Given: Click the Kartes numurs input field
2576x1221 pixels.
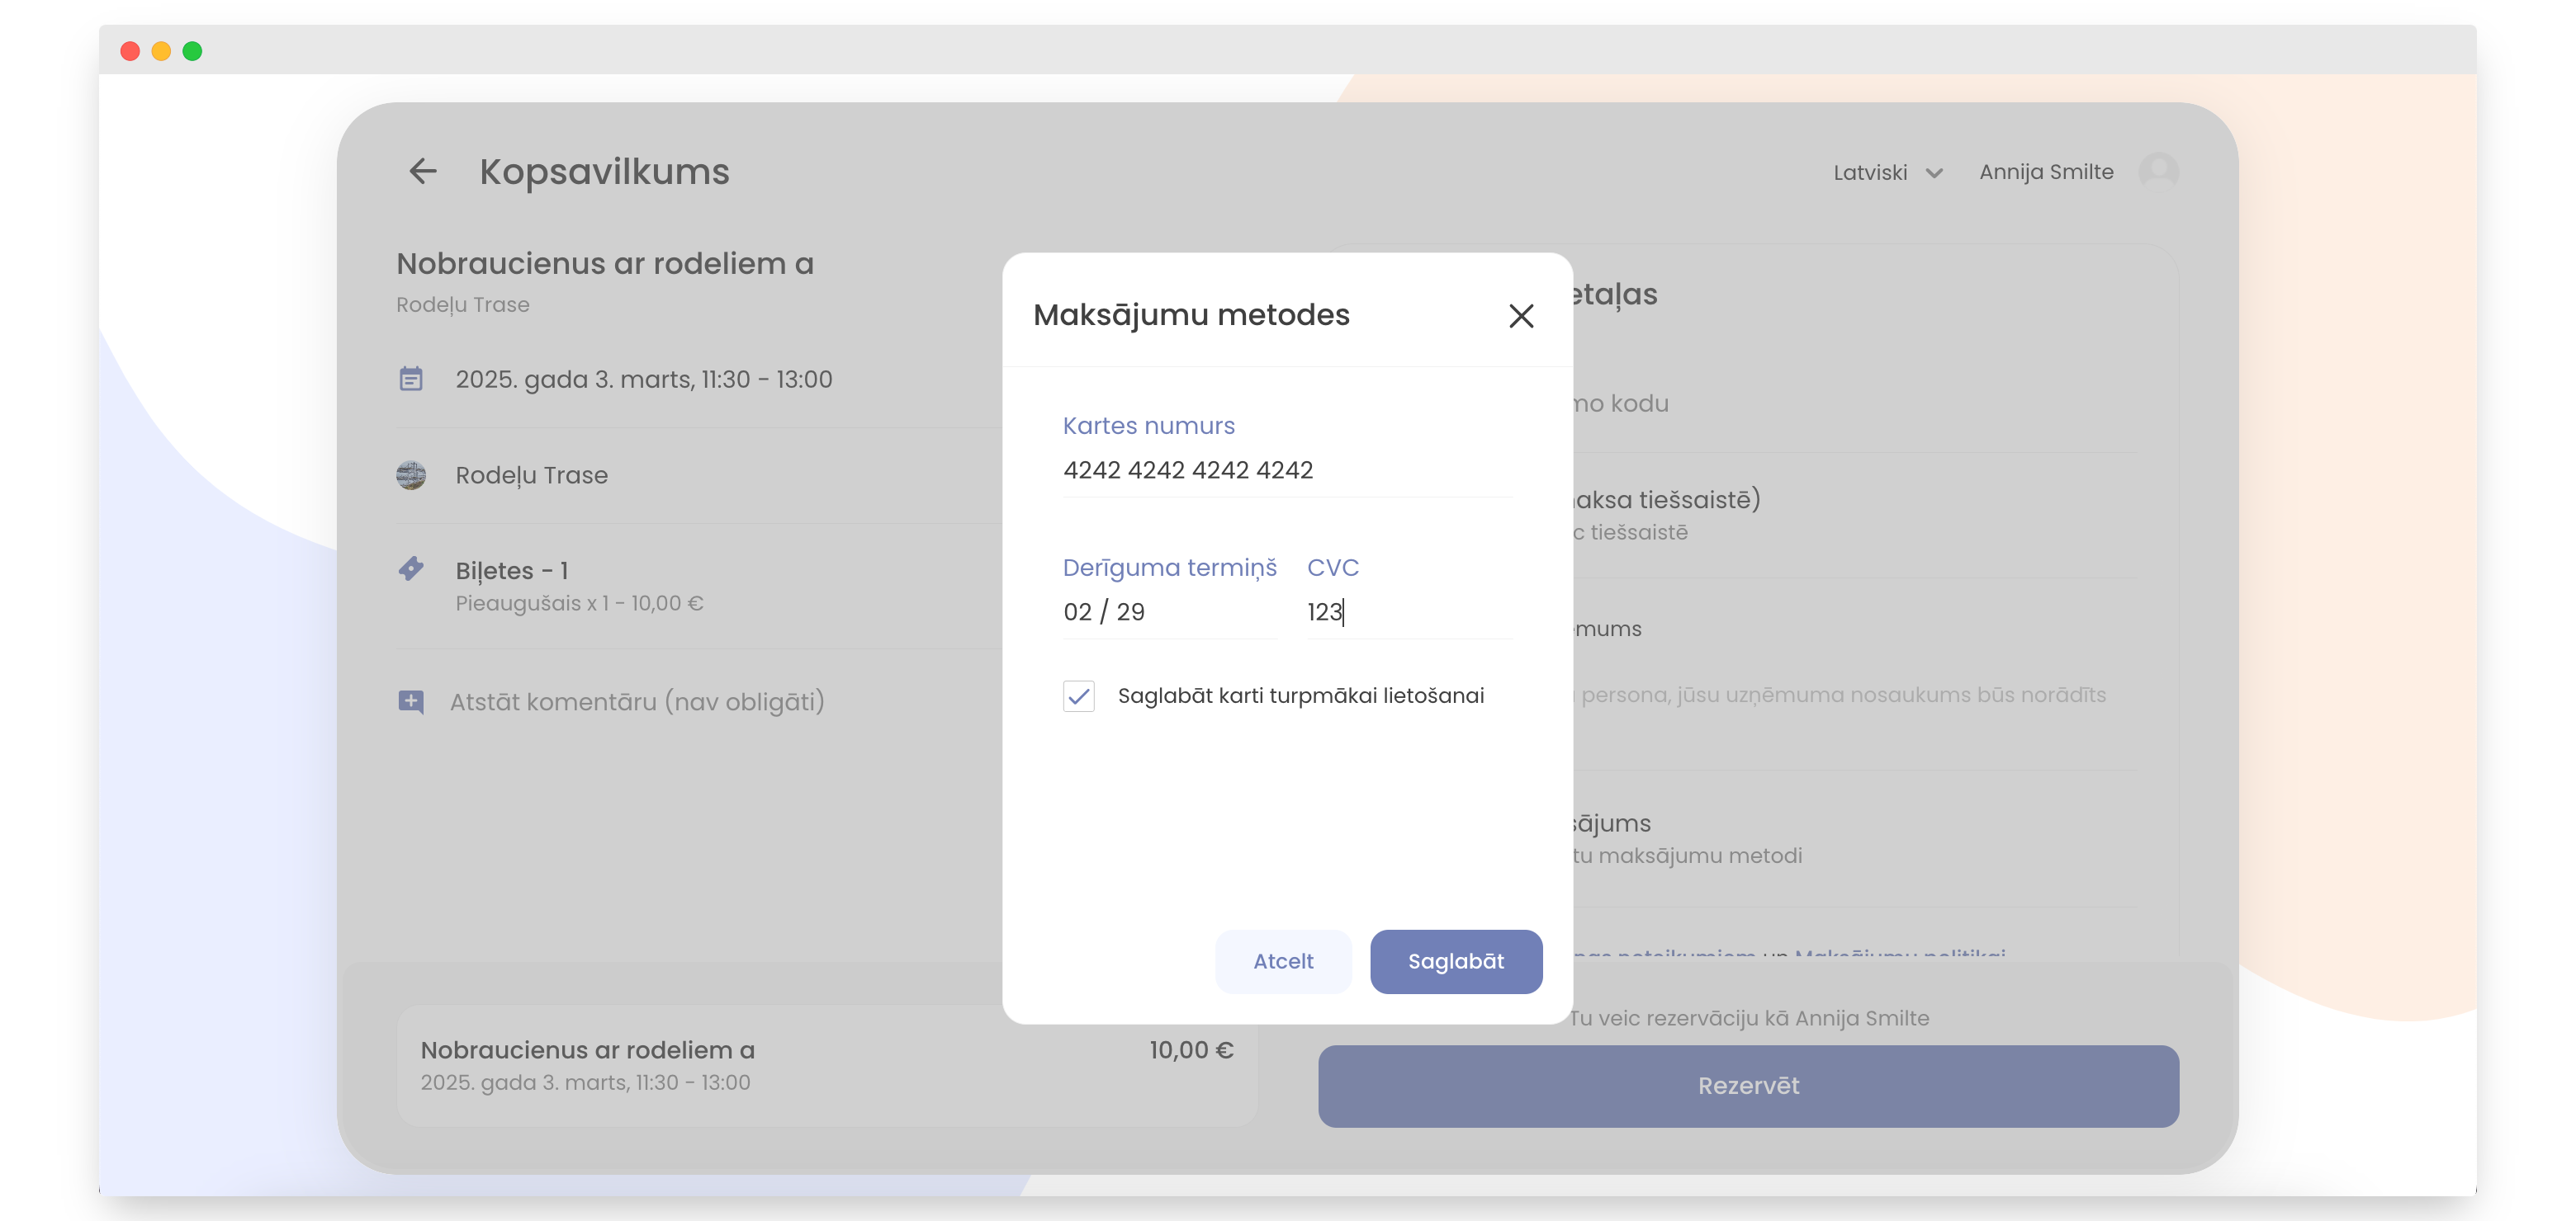Looking at the screenshot, I should [1286, 470].
